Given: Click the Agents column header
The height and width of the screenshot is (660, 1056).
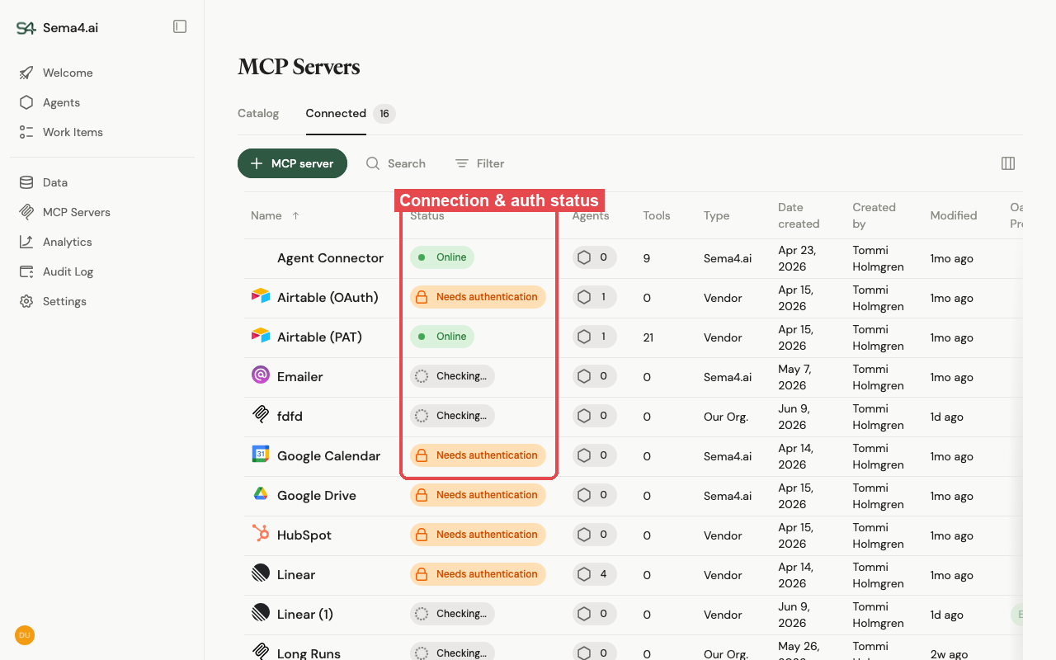Looking at the screenshot, I should pyautogui.click(x=591, y=216).
